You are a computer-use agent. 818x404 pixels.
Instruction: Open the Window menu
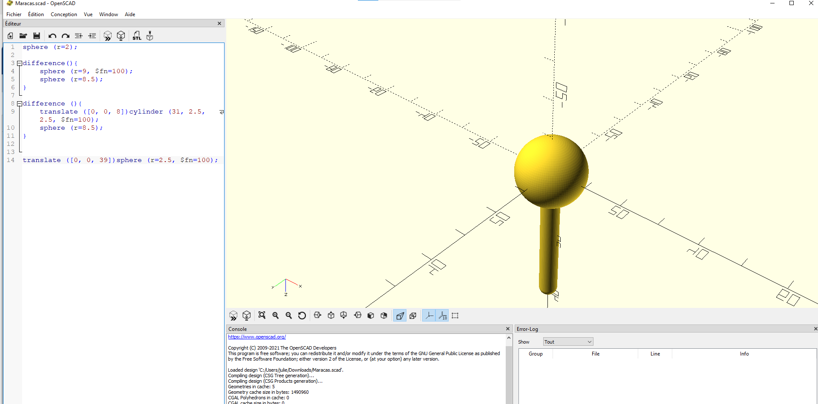pyautogui.click(x=109, y=14)
